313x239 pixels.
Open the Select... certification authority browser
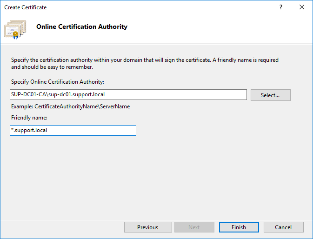[270, 95]
